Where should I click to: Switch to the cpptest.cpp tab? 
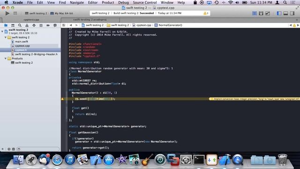click(31, 20)
